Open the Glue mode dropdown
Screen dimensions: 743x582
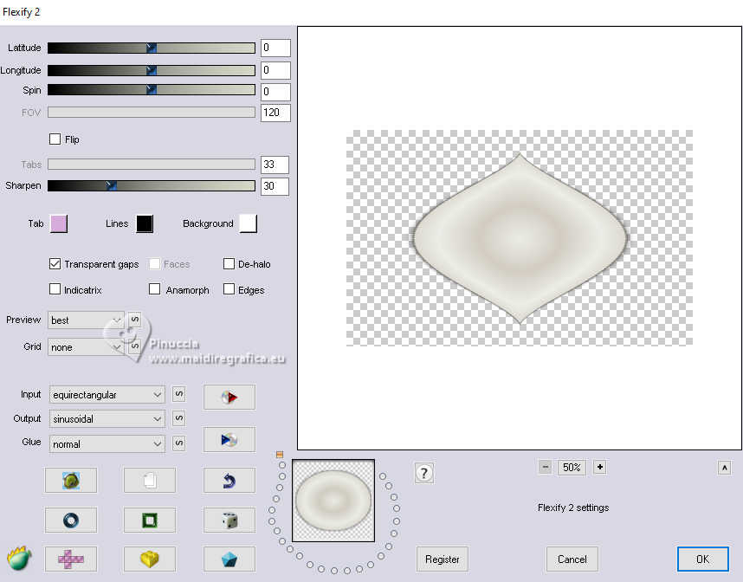point(107,443)
